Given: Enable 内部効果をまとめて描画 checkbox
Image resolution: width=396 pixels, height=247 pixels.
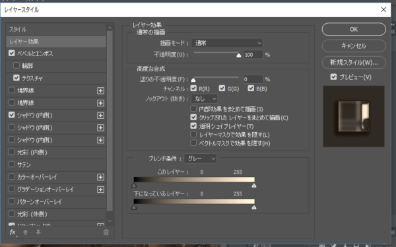Looking at the screenshot, I should click(x=193, y=109).
